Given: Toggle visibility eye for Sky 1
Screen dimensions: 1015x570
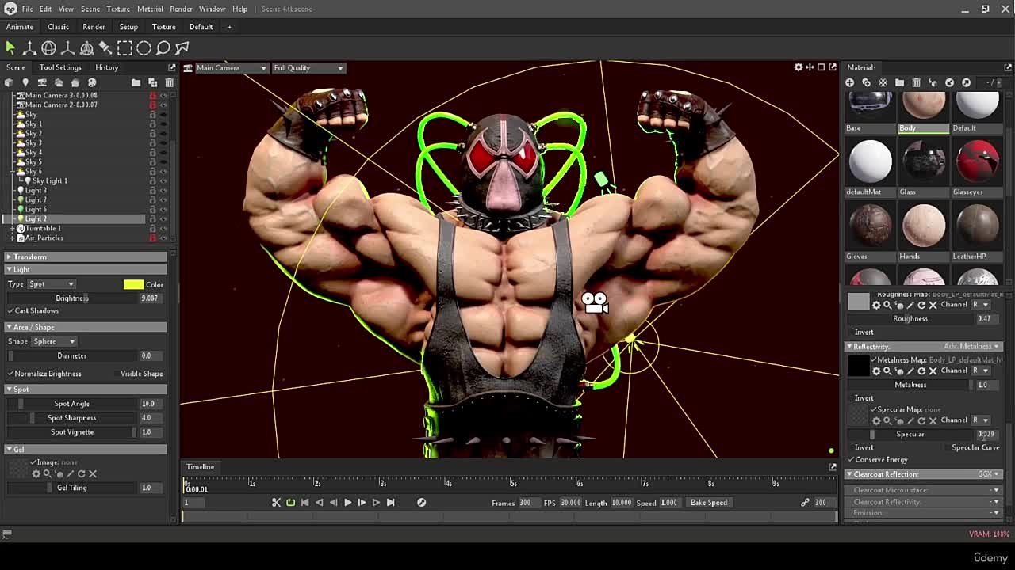Looking at the screenshot, I should (x=163, y=124).
